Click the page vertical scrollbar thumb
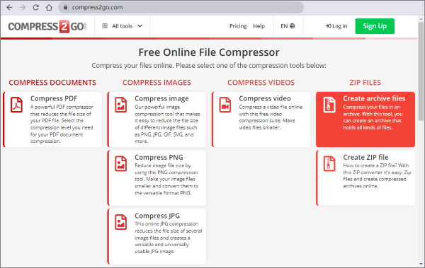Image resolution: width=425 pixels, height=268 pixels. coord(421,71)
